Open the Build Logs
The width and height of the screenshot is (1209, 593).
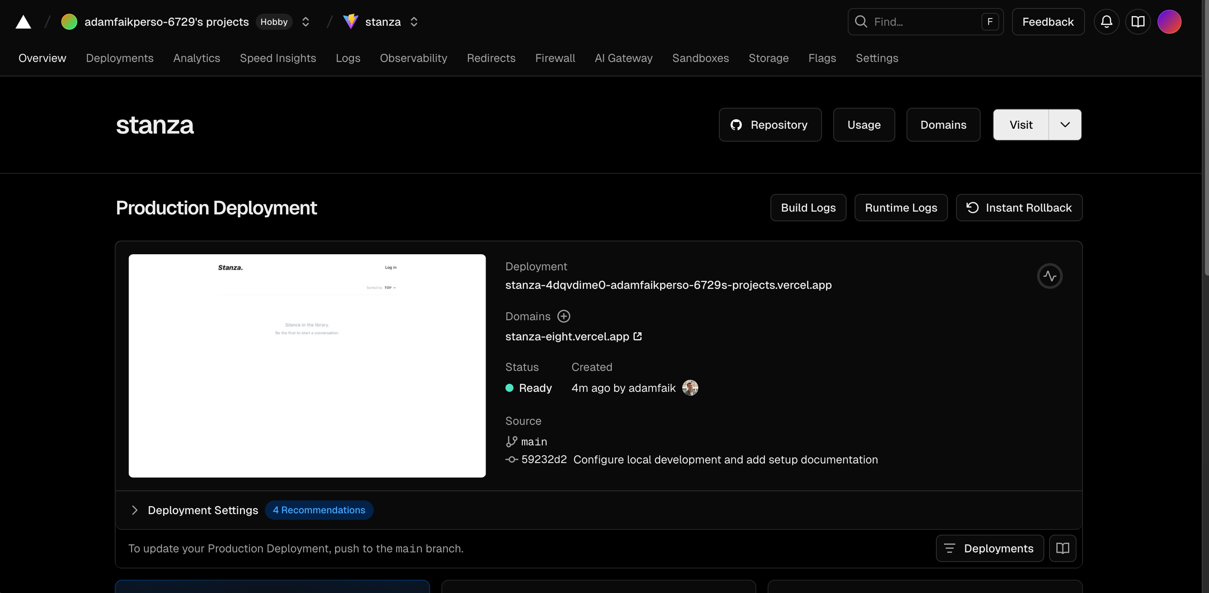pyautogui.click(x=808, y=208)
